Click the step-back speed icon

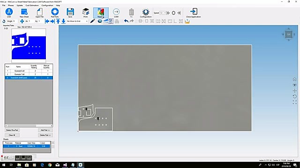pos(168,13)
